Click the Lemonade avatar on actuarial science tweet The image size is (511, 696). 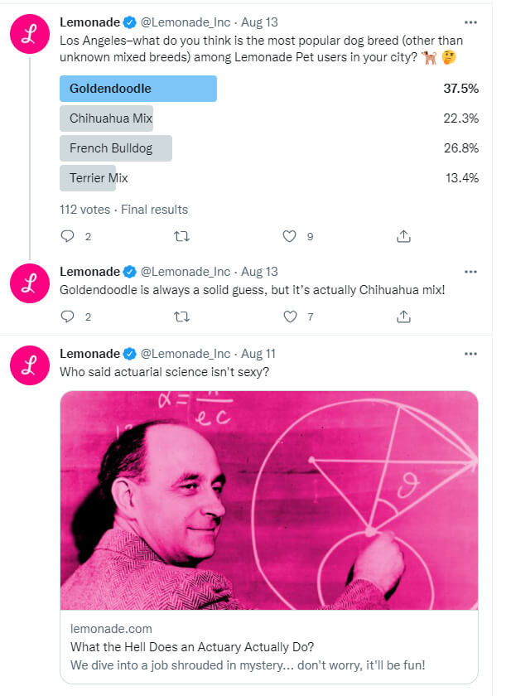click(30, 366)
